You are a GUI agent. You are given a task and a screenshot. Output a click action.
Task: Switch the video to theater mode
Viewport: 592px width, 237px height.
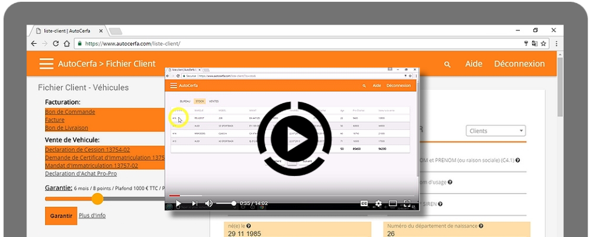[393, 203]
